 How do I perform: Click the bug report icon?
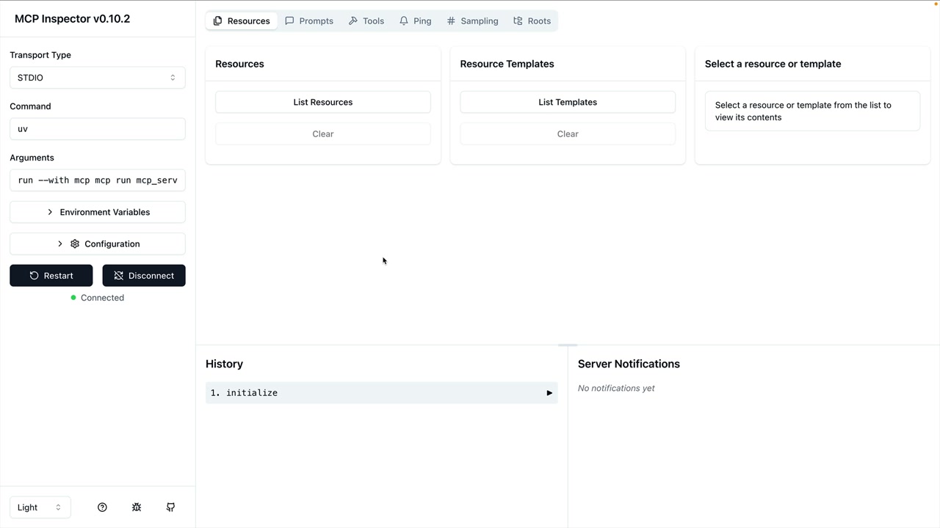point(137,507)
